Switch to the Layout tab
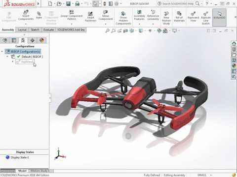Viewport: 237px width, 177px height. (22, 29)
